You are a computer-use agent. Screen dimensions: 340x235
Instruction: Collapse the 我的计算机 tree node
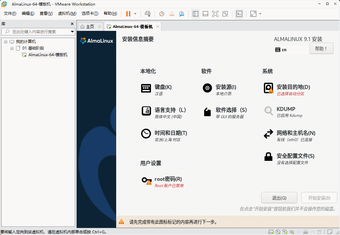(6, 42)
